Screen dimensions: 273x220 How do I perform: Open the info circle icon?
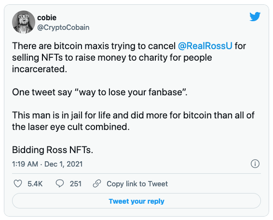tap(255, 164)
